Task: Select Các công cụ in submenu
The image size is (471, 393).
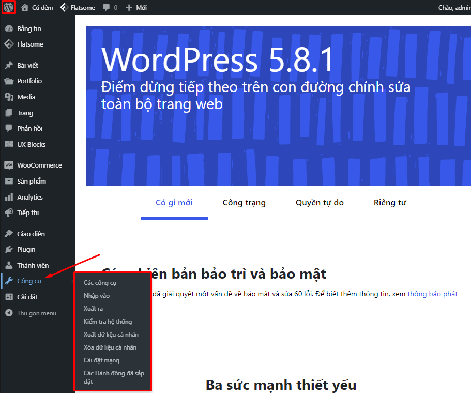Action: [x=100, y=283]
